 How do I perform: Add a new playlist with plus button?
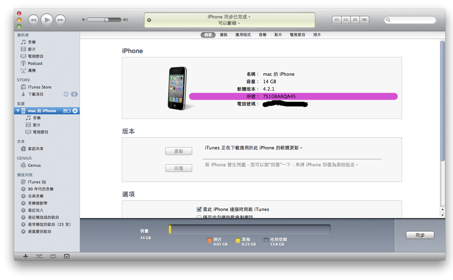[25, 256]
